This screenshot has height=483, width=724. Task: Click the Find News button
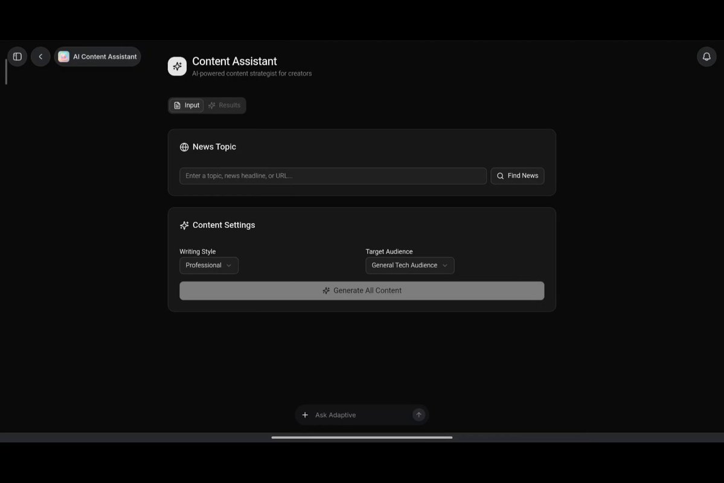517,176
